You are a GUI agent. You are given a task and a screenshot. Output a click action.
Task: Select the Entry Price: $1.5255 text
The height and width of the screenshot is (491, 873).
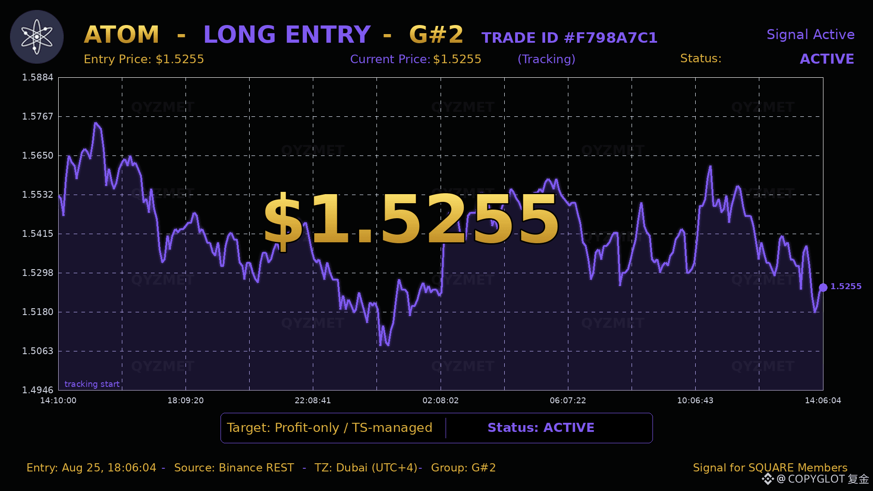[x=144, y=59]
